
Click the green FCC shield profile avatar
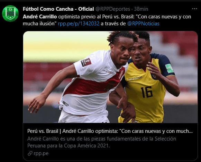pyautogui.click(x=10, y=14)
